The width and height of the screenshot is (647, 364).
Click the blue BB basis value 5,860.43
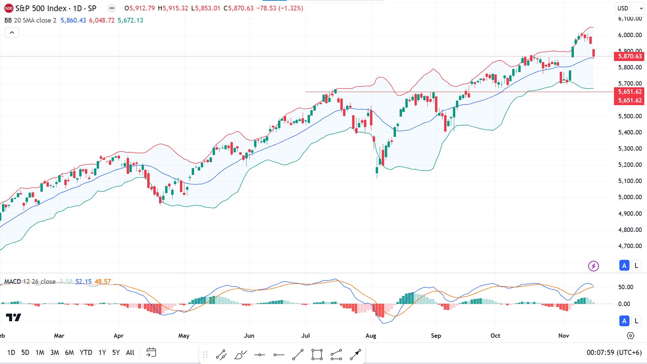[73, 20]
